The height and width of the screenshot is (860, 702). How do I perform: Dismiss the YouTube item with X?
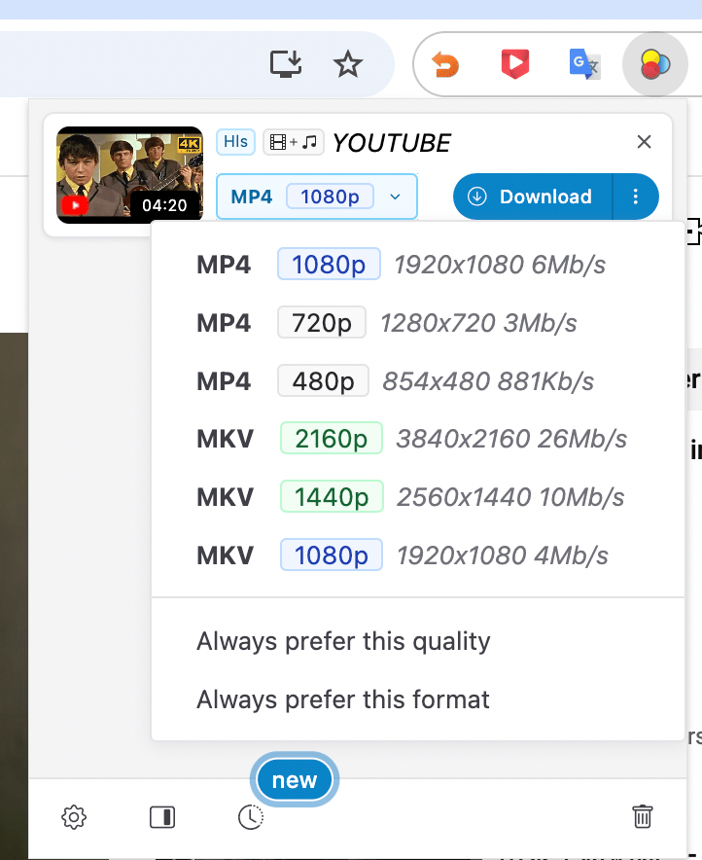(644, 142)
